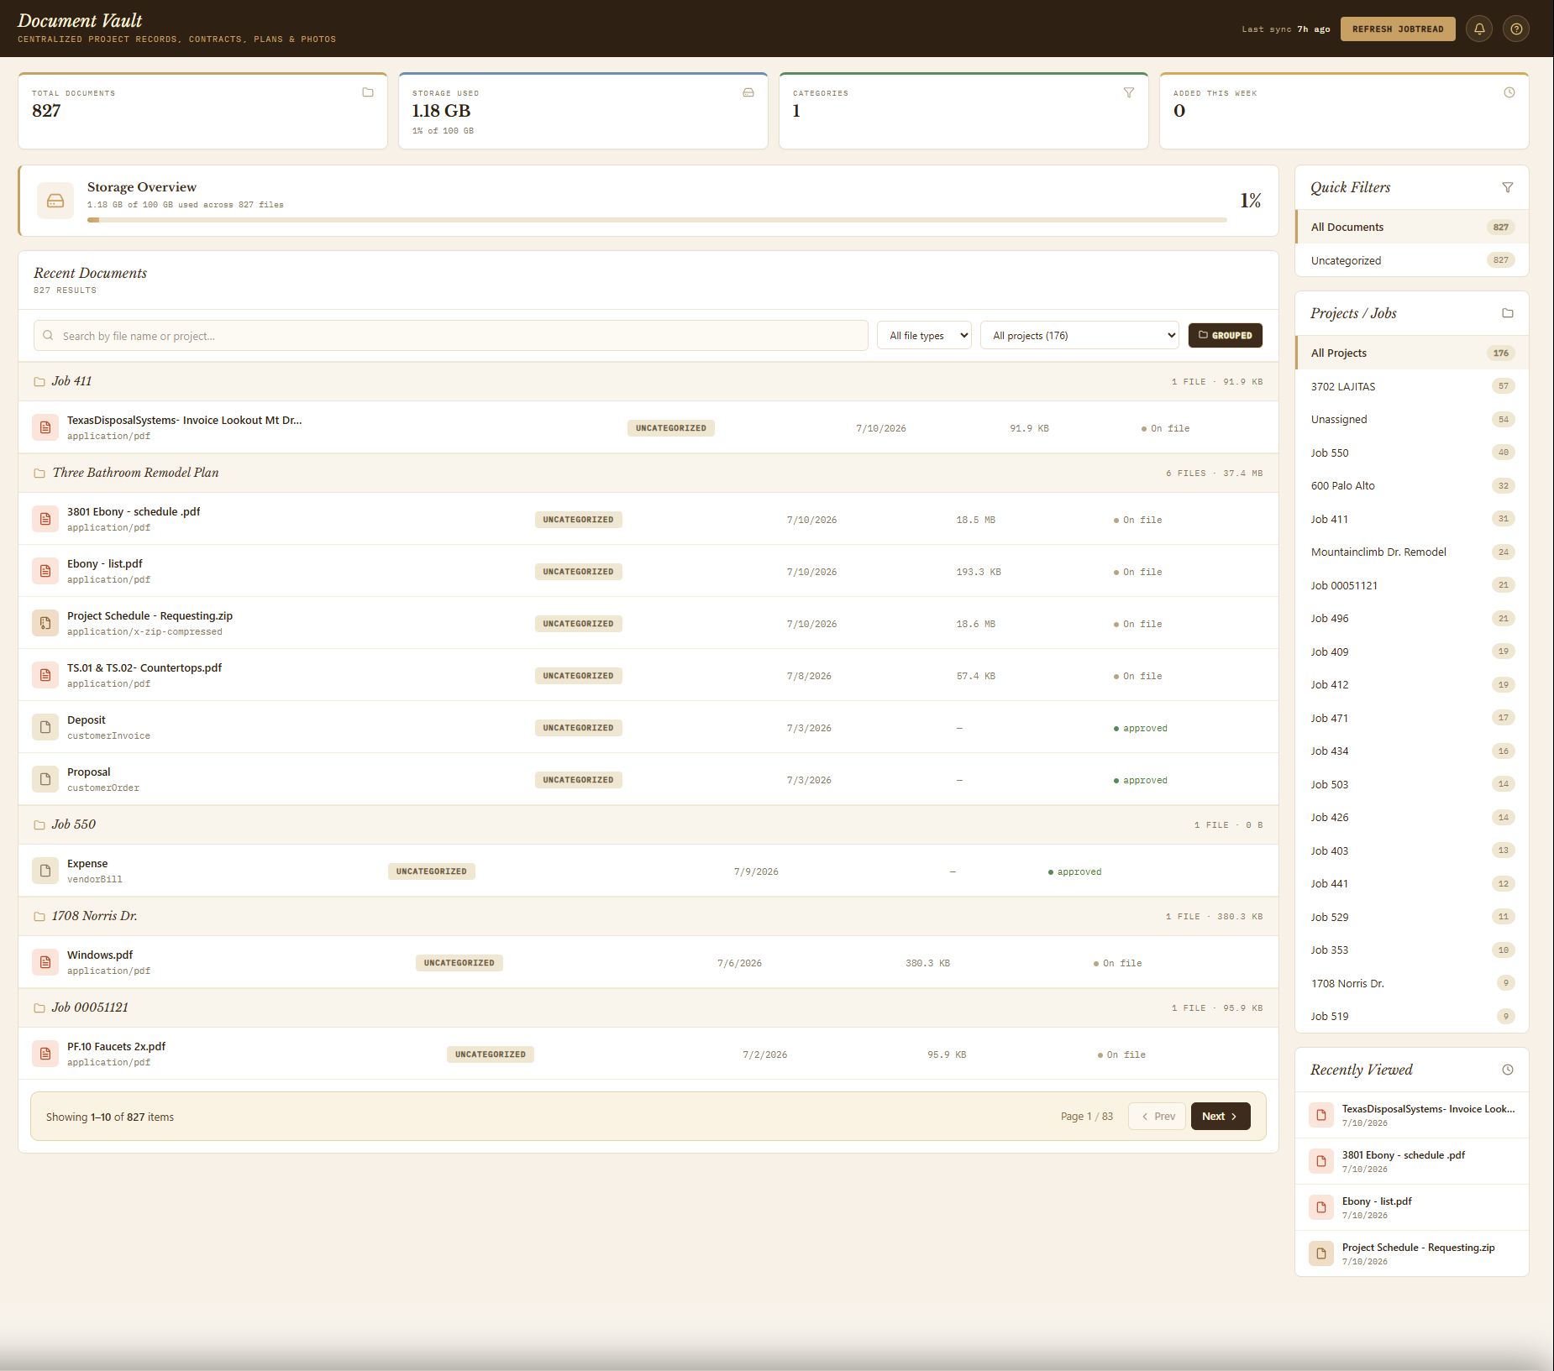The width and height of the screenshot is (1554, 1371).
Task: Click the folder icon in Total Documents card
Action: [x=367, y=92]
